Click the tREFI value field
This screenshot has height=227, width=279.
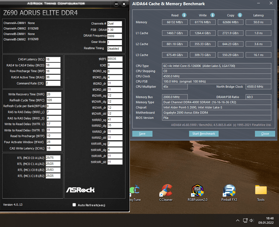[x=115, y=59]
